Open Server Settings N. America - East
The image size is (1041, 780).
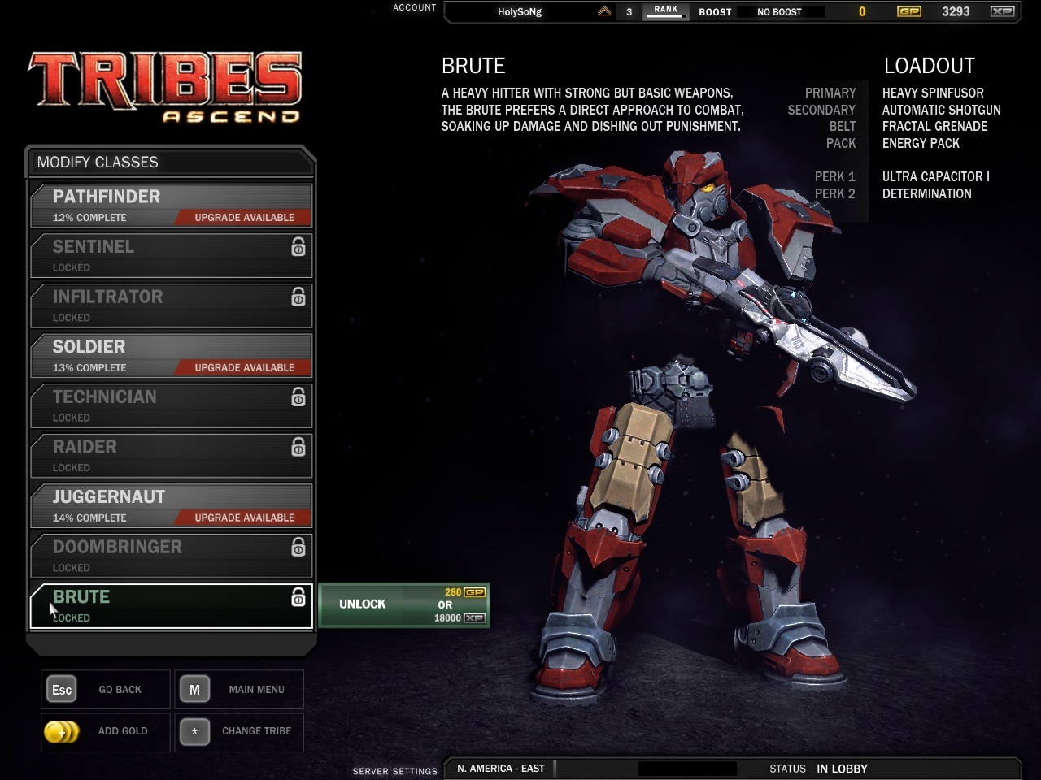501,769
